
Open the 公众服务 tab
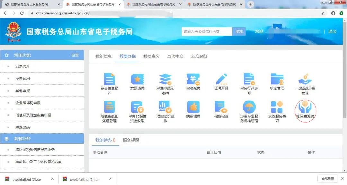tap(199, 56)
